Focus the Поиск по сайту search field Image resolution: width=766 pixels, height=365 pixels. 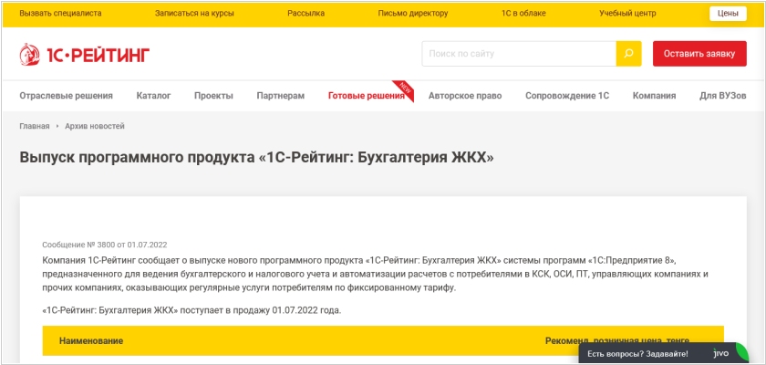pyautogui.click(x=519, y=54)
